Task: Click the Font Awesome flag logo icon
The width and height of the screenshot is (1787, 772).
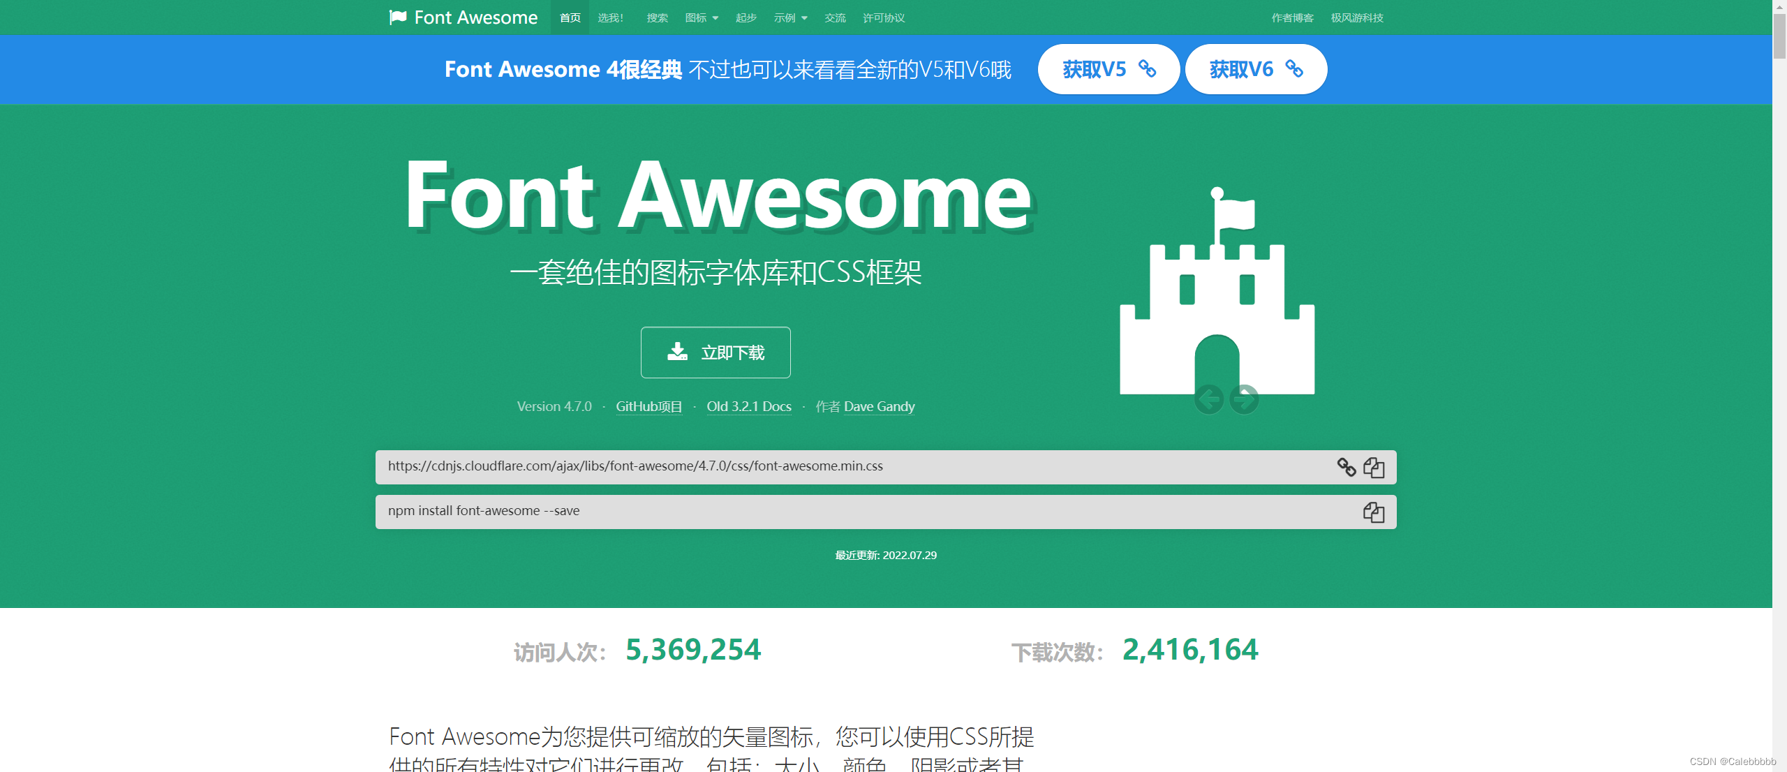Action: click(x=398, y=17)
